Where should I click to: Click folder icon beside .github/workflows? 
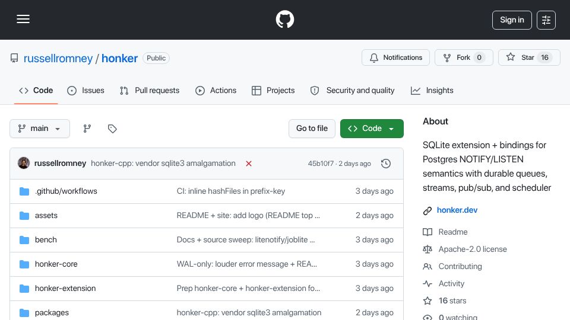click(x=24, y=191)
